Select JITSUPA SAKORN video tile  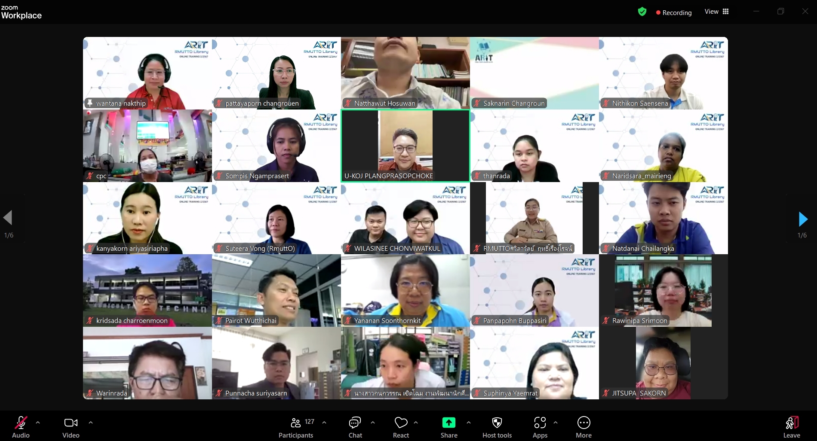[x=663, y=363]
